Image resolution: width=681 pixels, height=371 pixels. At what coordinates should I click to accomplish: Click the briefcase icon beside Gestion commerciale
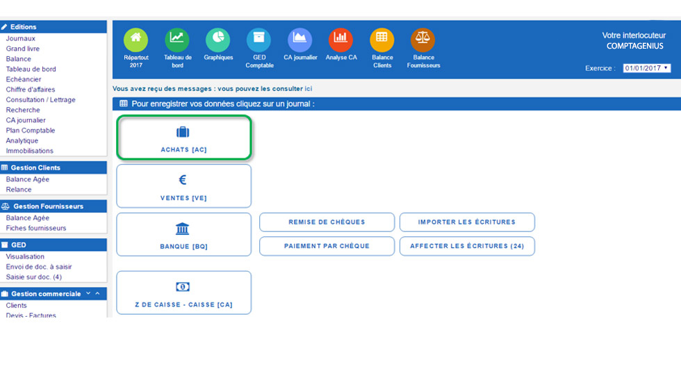point(5,294)
